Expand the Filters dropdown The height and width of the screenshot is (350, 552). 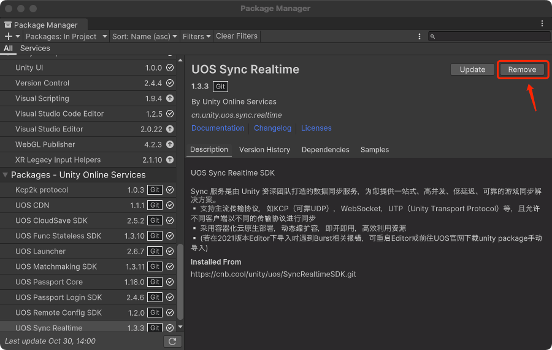pyautogui.click(x=196, y=36)
